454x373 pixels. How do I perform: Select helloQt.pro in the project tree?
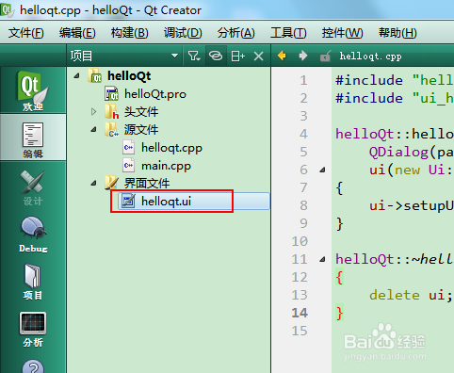point(155,94)
